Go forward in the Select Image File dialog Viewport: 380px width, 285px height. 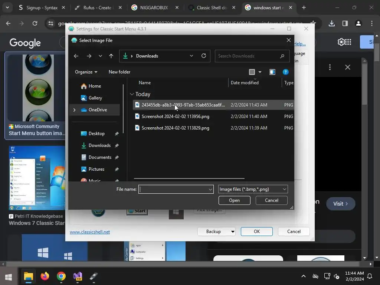89,56
